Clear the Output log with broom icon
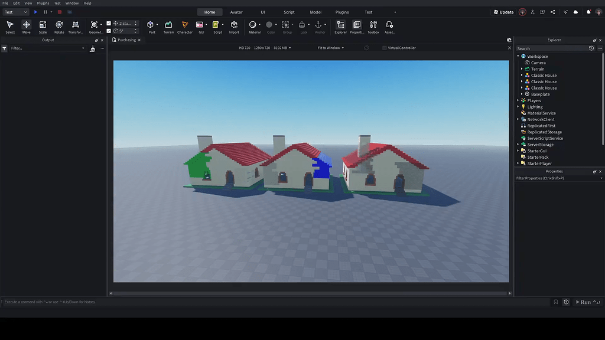The height and width of the screenshot is (340, 605). click(93, 48)
